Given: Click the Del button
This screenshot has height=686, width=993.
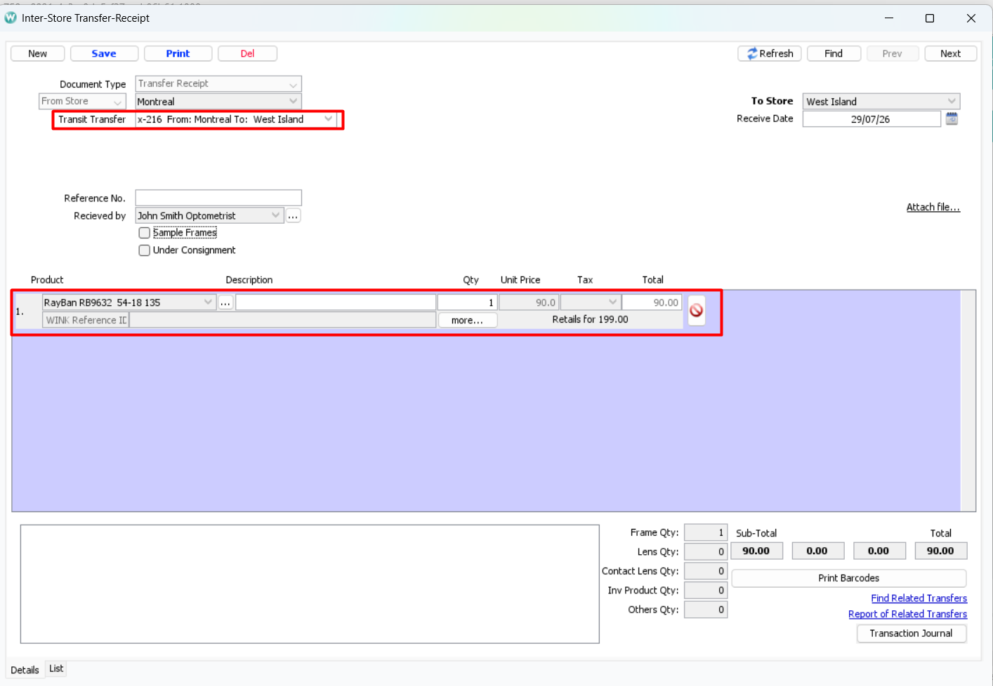Looking at the screenshot, I should 247,53.
